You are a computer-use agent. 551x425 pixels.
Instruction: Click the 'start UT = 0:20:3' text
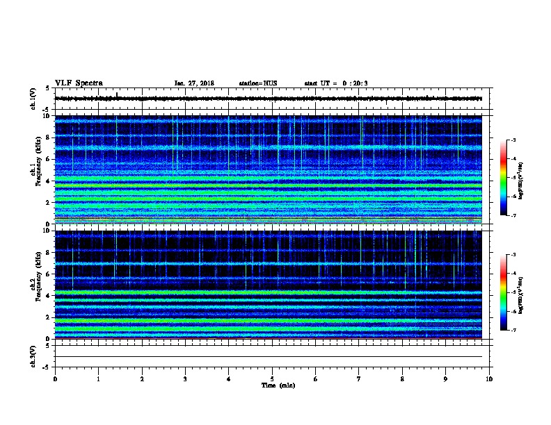[x=336, y=83]
